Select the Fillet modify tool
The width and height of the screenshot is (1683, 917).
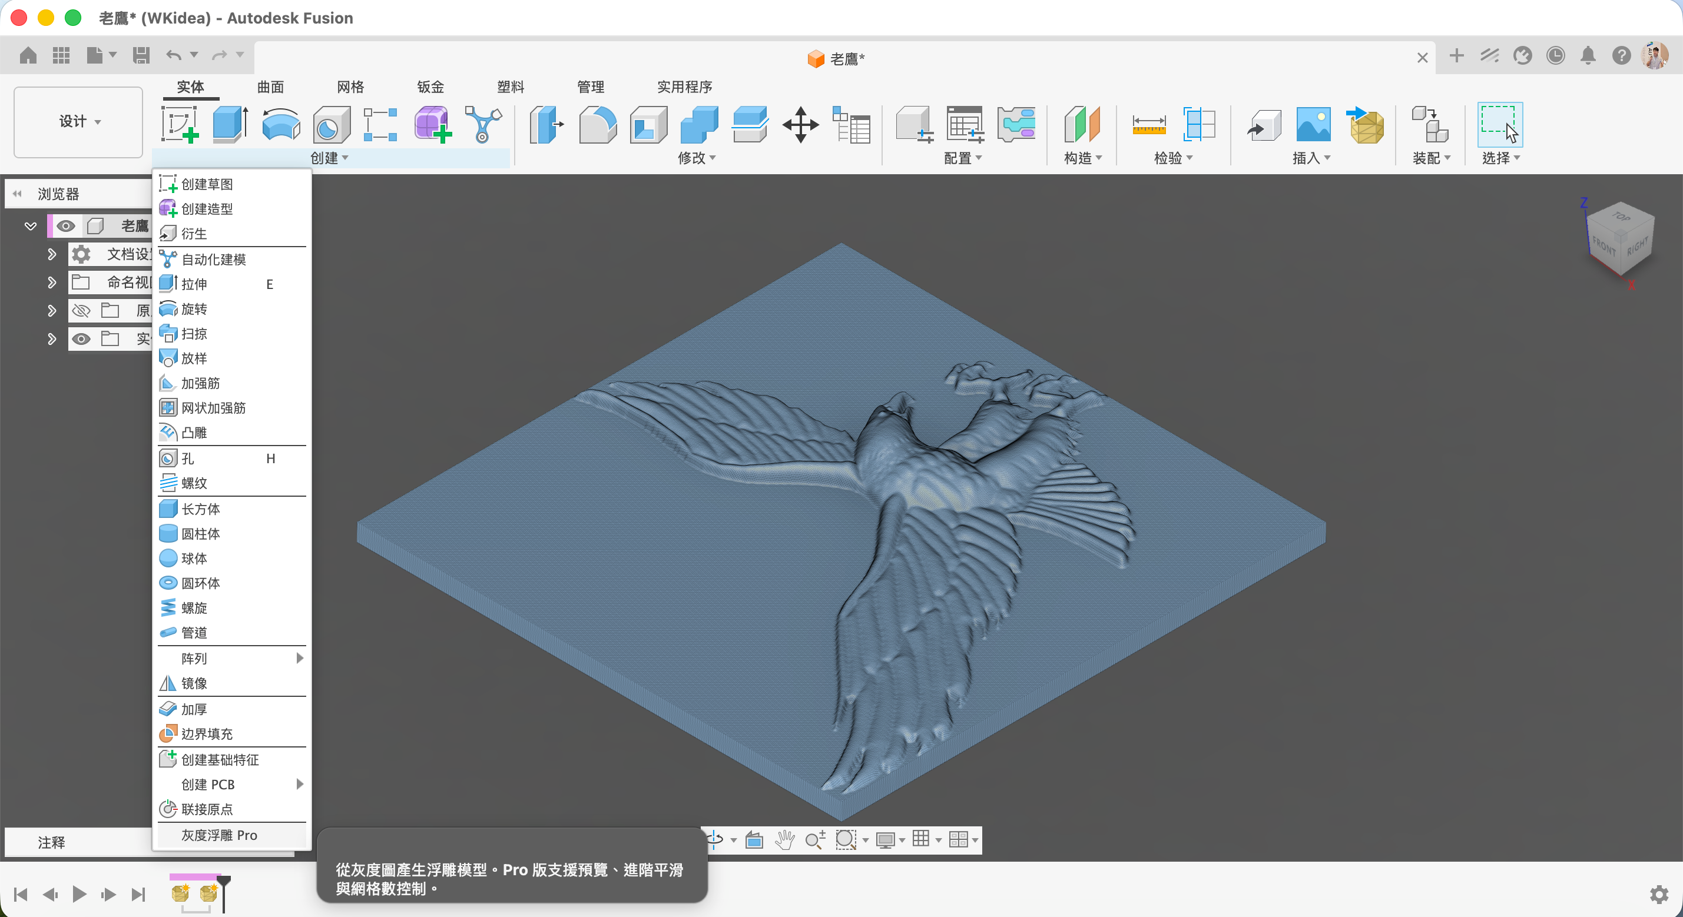pos(597,124)
